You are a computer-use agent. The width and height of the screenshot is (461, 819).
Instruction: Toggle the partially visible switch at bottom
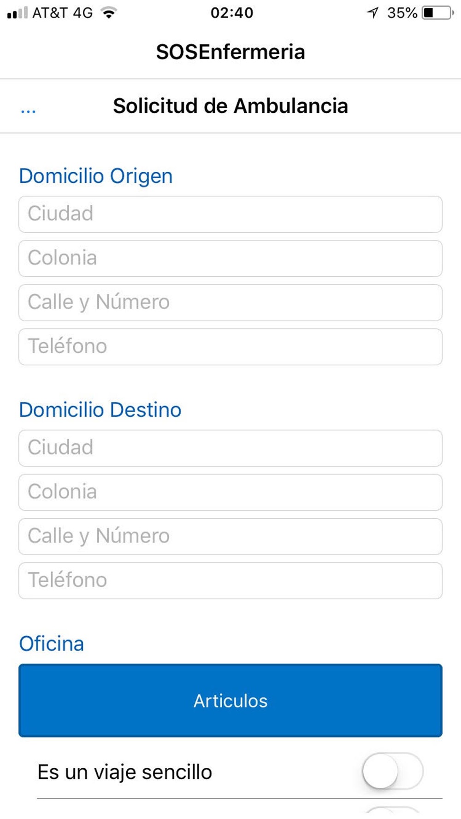(x=392, y=811)
